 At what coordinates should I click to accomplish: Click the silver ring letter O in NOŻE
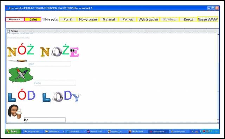pyautogui.click(x=57, y=51)
